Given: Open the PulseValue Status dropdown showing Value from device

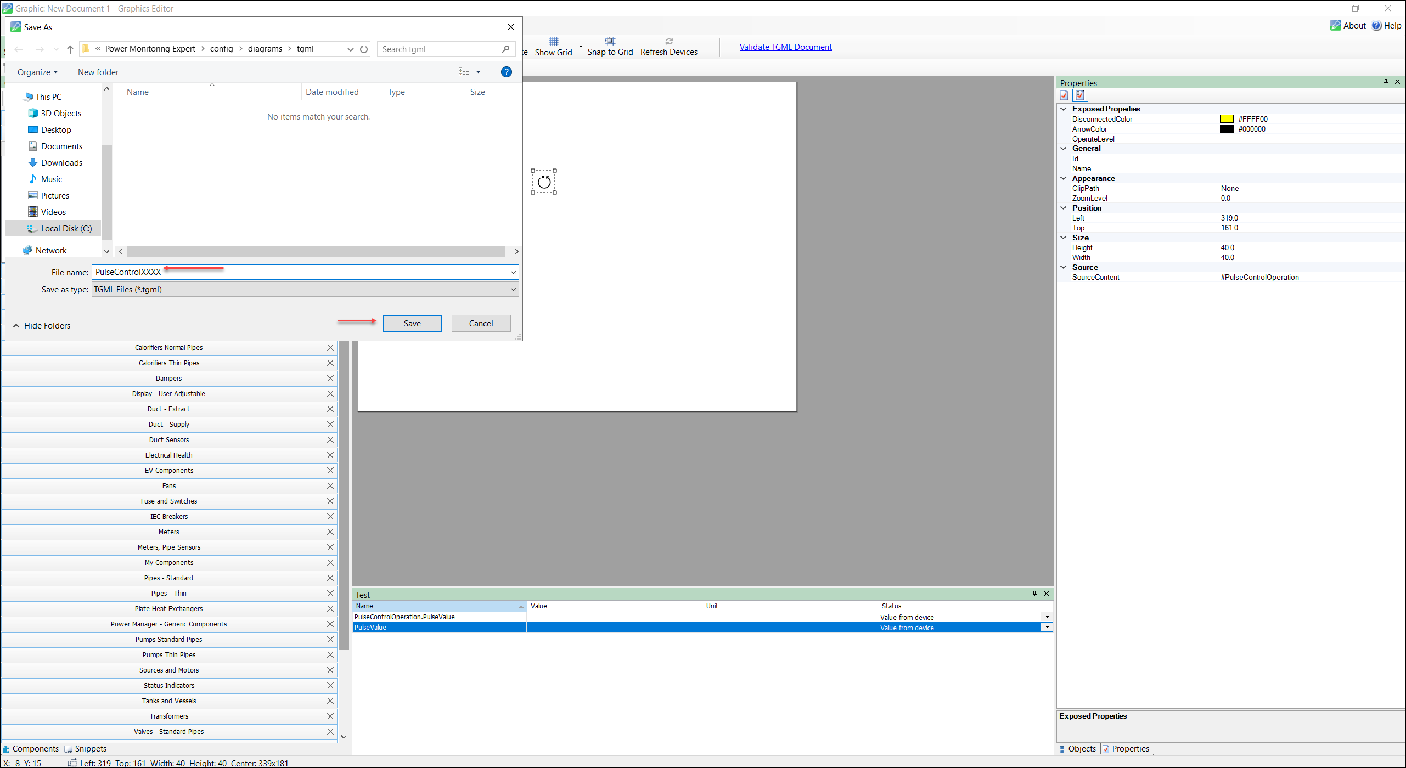Looking at the screenshot, I should [1047, 627].
